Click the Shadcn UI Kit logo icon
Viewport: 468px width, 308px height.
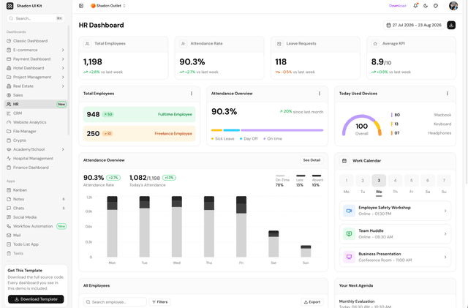click(10, 6)
